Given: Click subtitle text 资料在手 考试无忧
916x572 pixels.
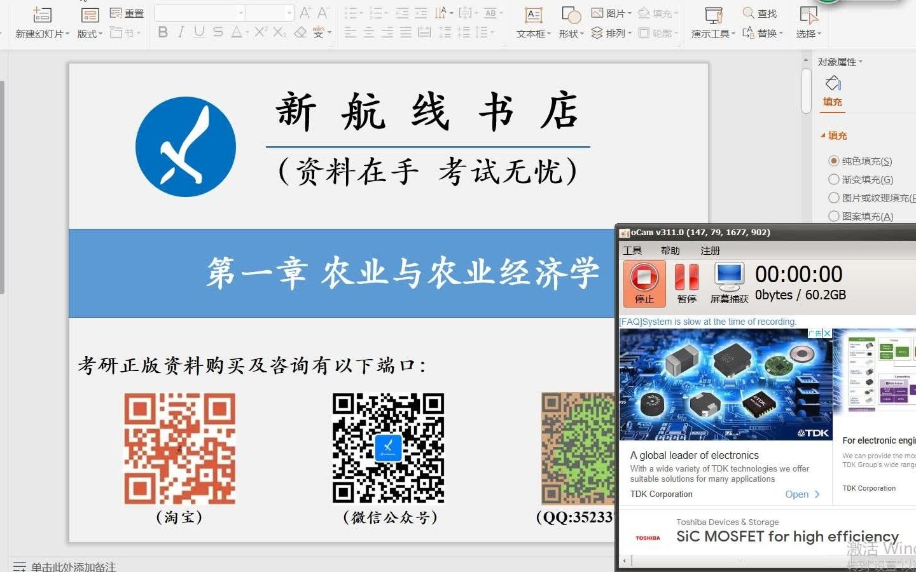Looking at the screenshot, I should [x=428, y=172].
